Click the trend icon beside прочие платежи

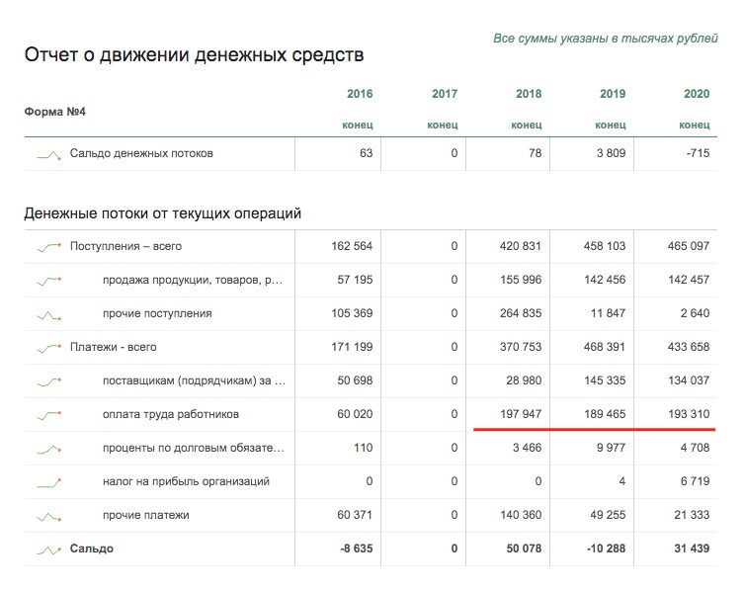tap(48, 517)
